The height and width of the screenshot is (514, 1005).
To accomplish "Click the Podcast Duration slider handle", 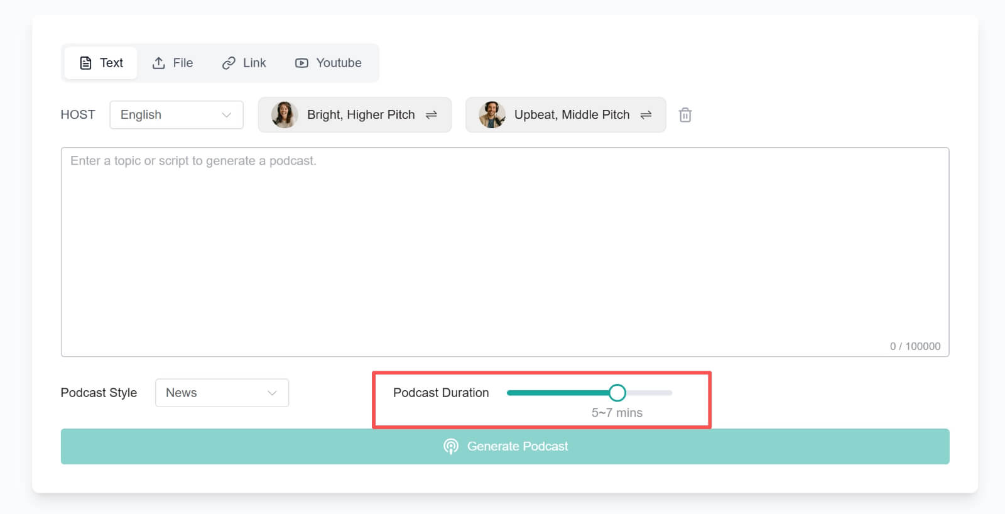I will pyautogui.click(x=617, y=393).
